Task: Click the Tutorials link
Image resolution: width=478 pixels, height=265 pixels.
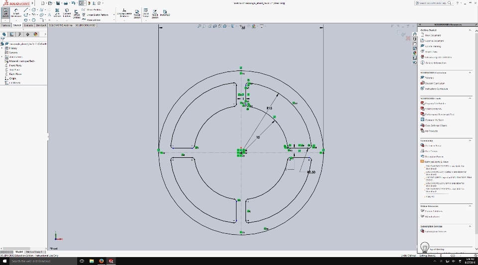Action: 429,78
